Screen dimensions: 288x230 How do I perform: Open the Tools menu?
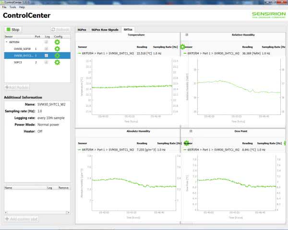(x=12, y=7)
